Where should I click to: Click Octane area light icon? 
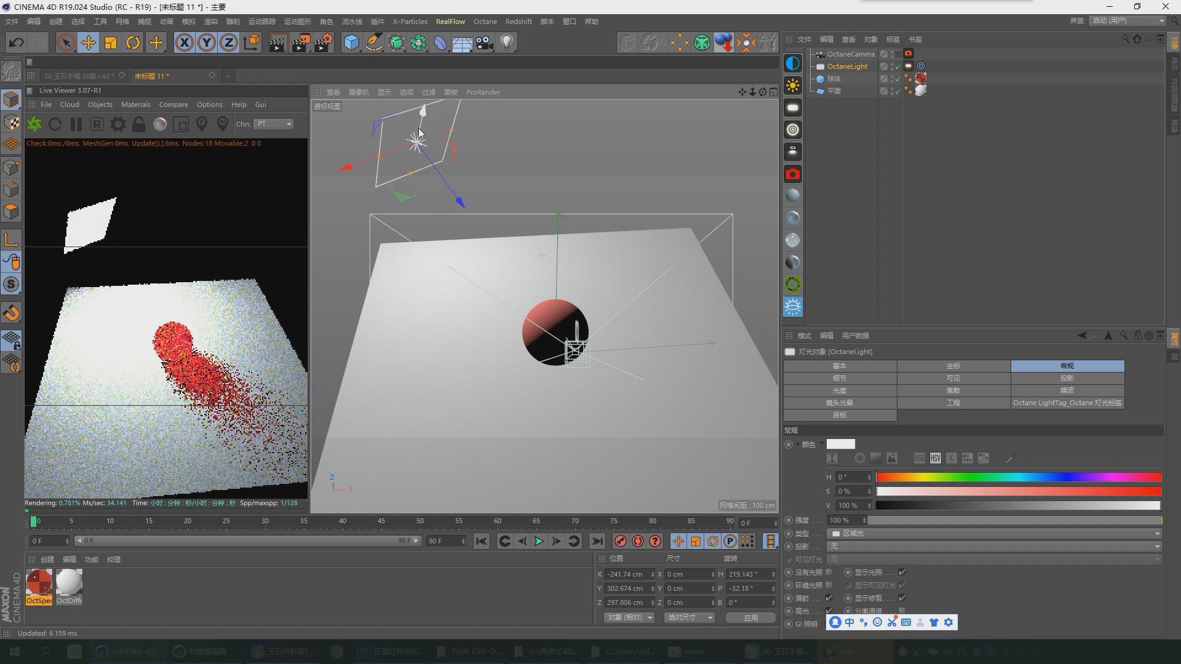point(793,108)
